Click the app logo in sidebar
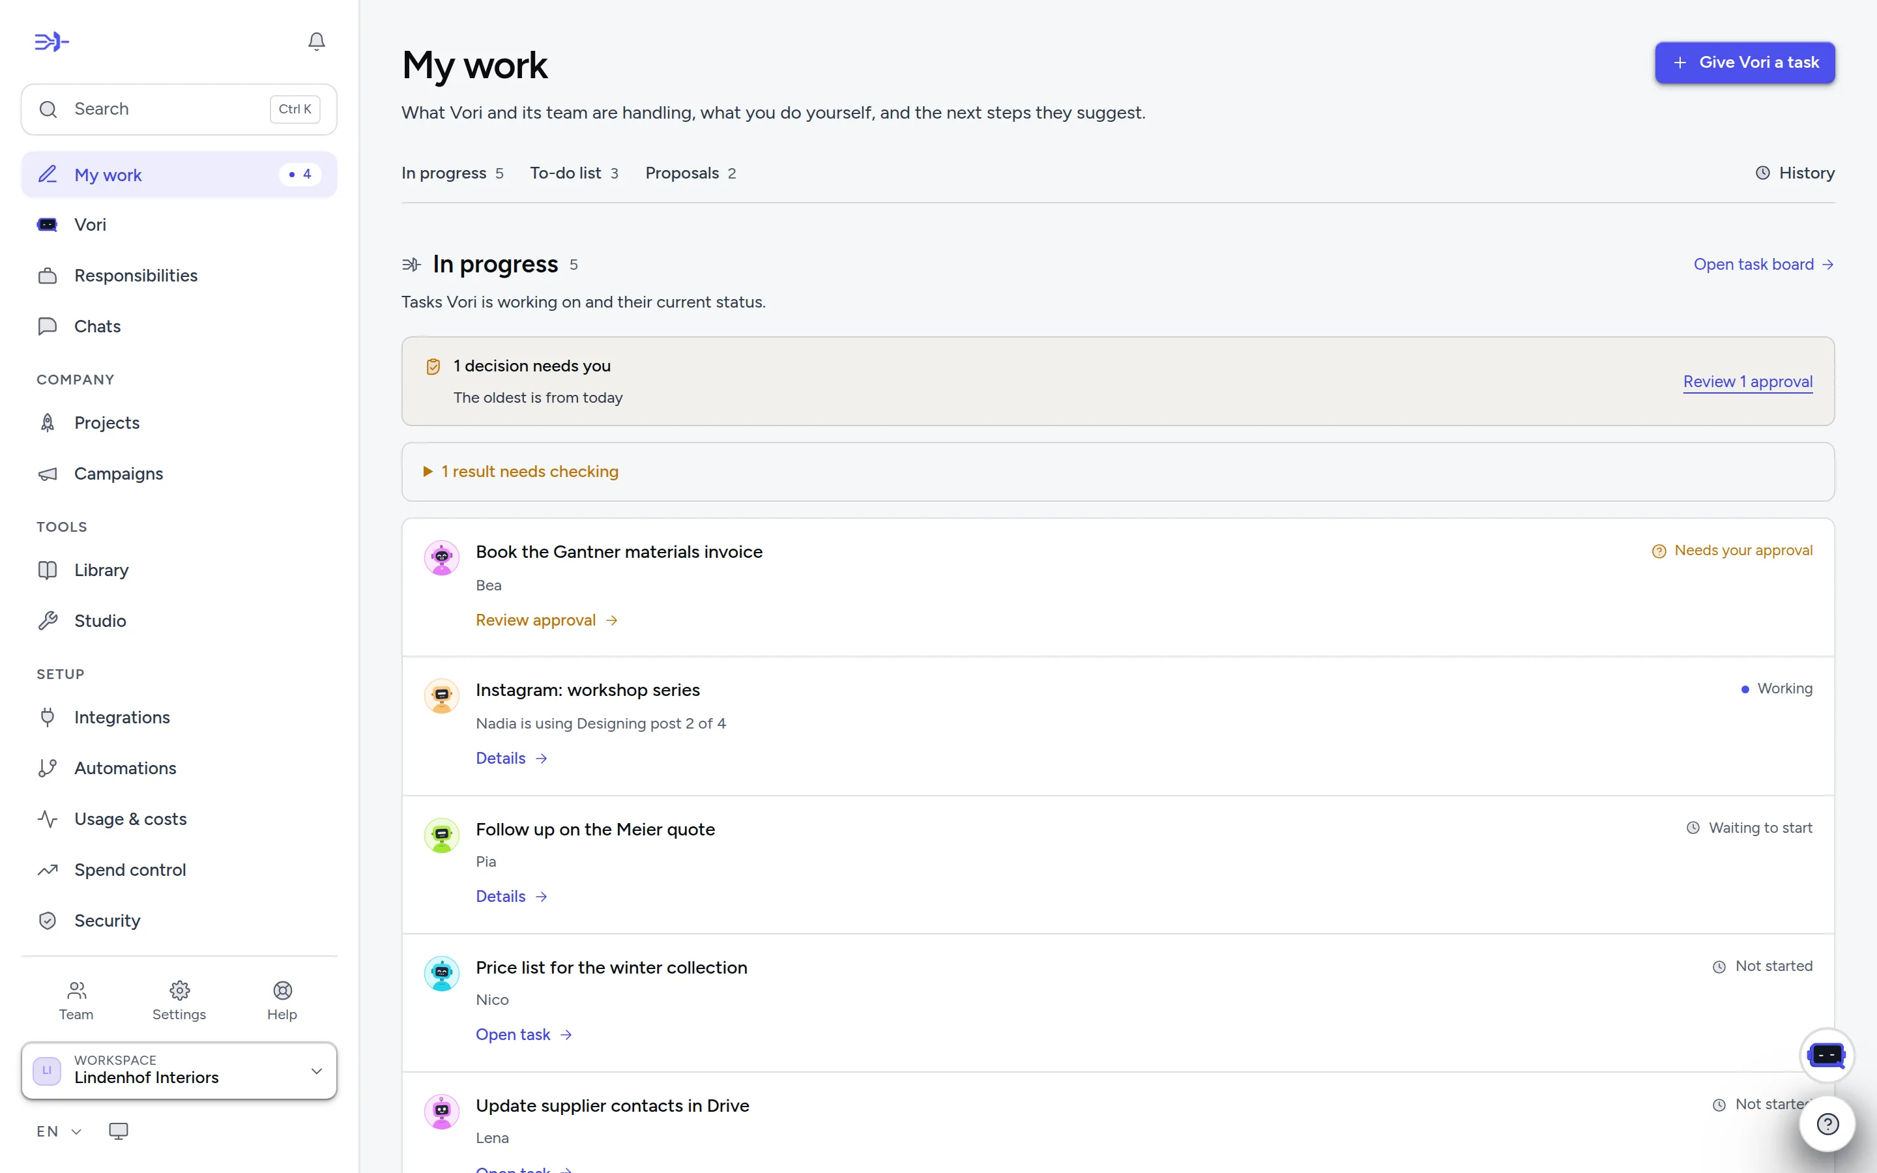The height and width of the screenshot is (1173, 1877). point(52,41)
